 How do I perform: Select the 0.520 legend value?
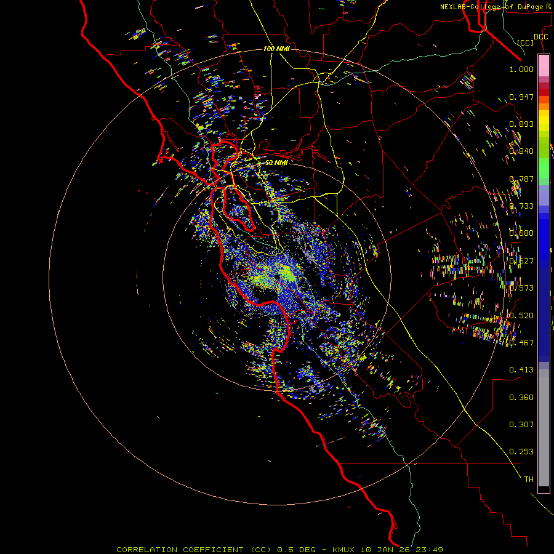click(x=521, y=316)
